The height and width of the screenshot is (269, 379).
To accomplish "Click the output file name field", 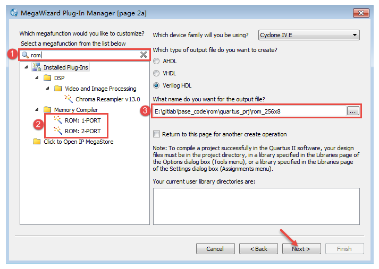I will pos(249,111).
